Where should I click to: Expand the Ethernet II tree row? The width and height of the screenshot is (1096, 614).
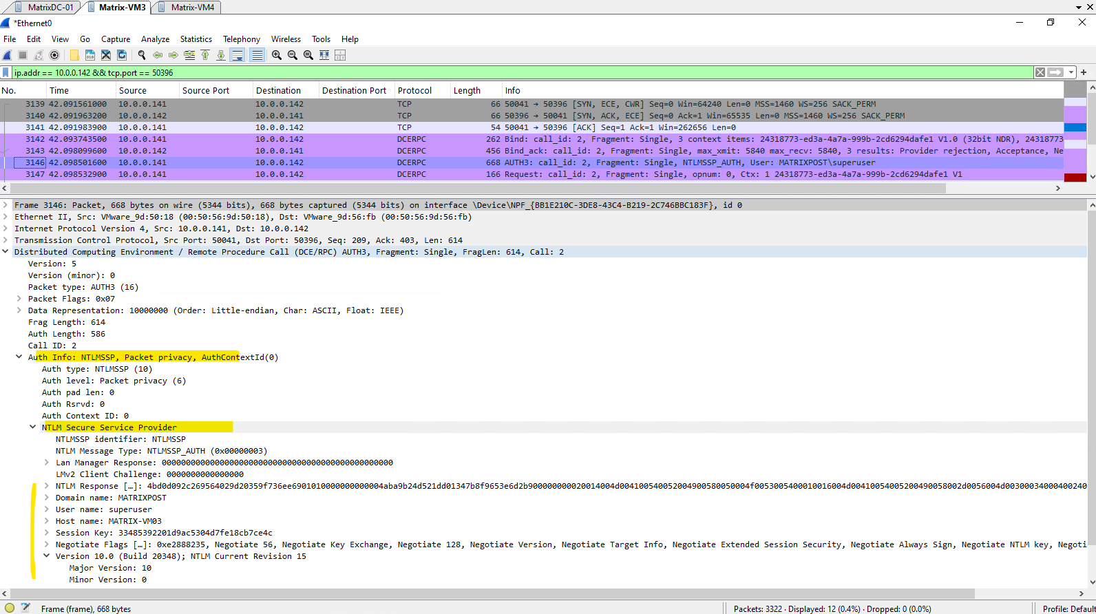[6, 217]
